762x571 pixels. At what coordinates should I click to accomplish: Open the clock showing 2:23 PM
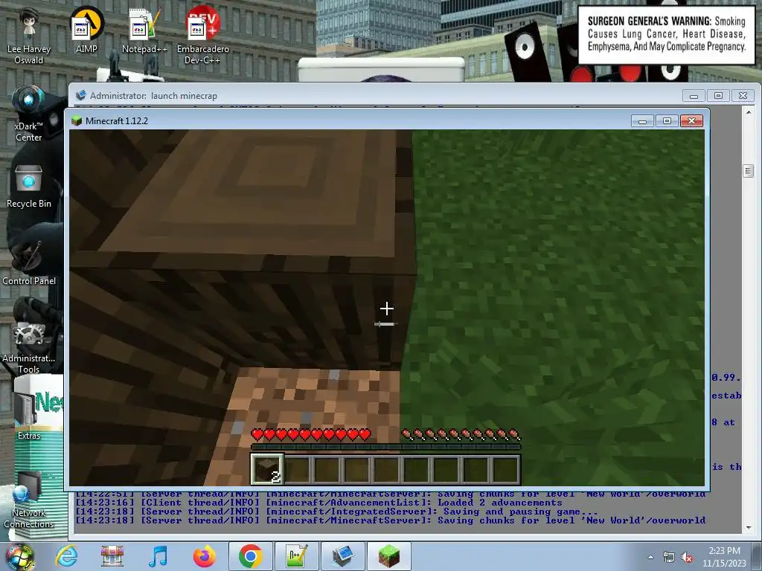coord(724,557)
